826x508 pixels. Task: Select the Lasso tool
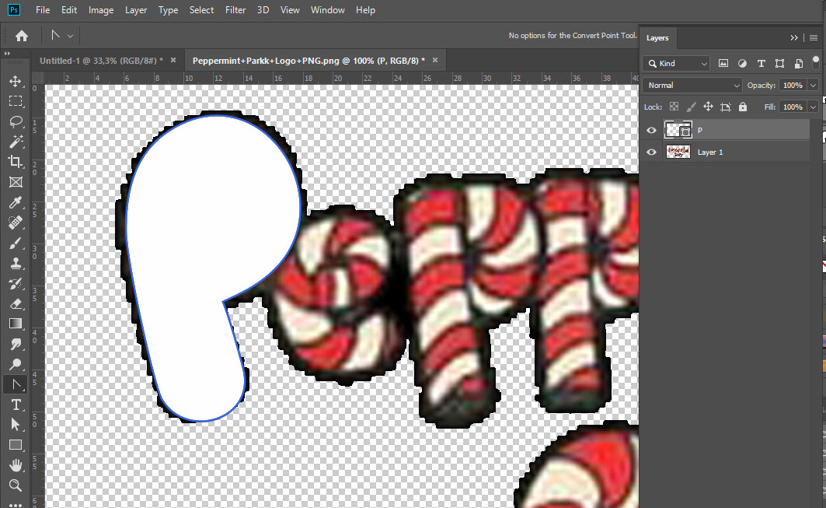click(x=16, y=121)
